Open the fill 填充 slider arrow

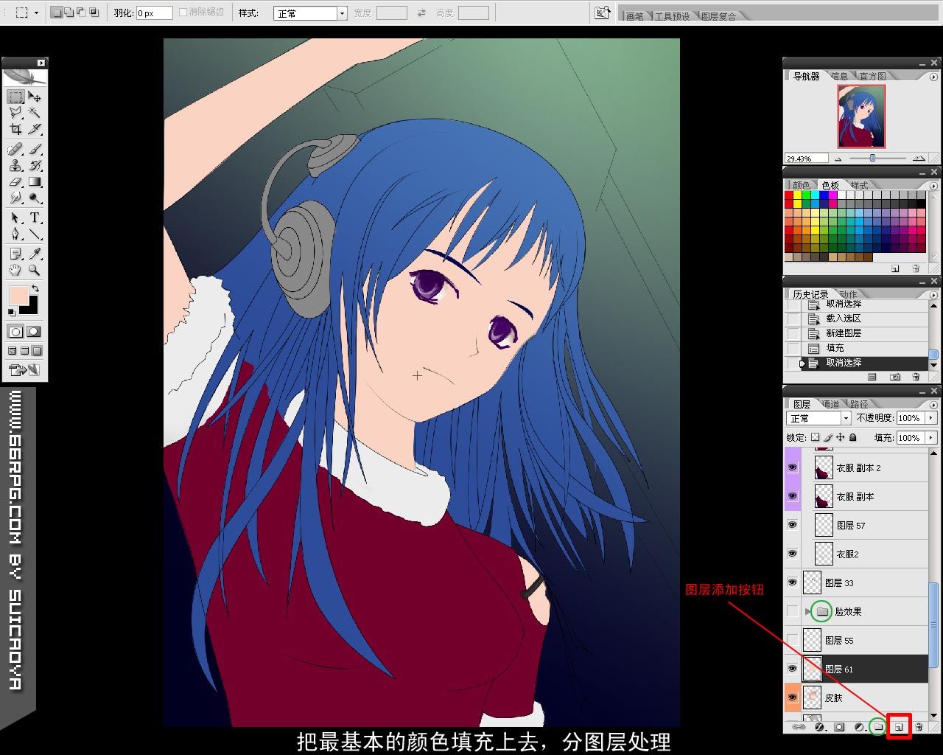pyautogui.click(x=931, y=438)
